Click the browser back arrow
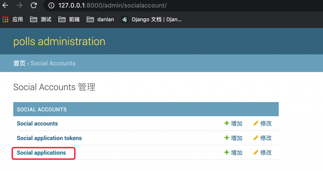323x171 pixels. pos(5,5)
